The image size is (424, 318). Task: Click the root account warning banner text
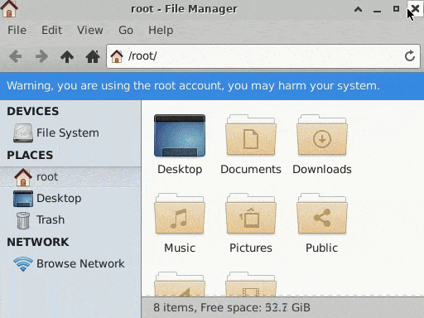click(x=193, y=86)
